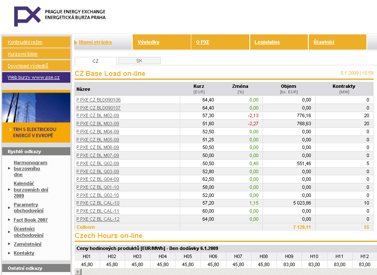Open product P PXE CZ BL M04-09
Viewport: 377px width, 275px height.
click(98, 132)
